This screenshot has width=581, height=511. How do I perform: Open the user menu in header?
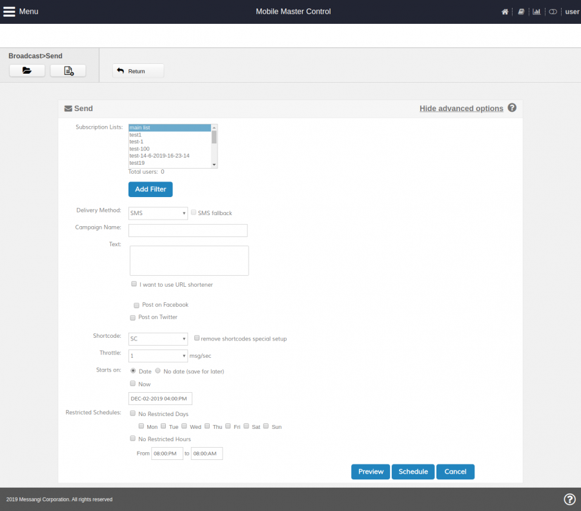[x=572, y=12]
